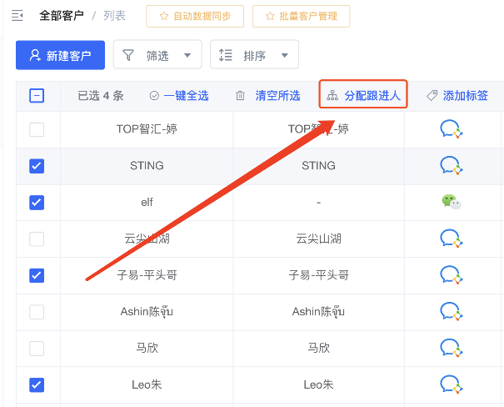Open the 筛选 filter dropdown
Image resolution: width=504 pixels, height=407 pixels.
click(157, 54)
